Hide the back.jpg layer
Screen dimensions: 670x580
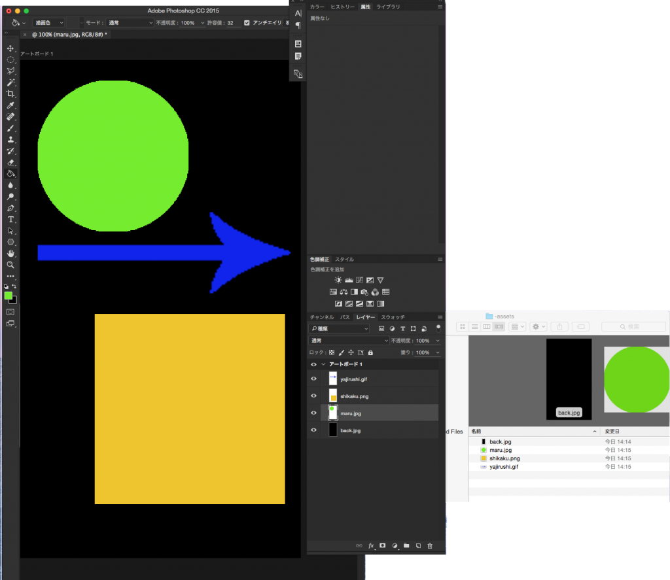(x=313, y=430)
